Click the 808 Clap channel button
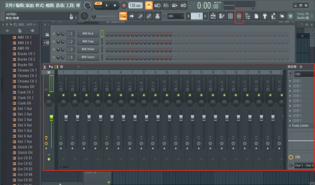Viewport: 315px width, 185px height. [x=88, y=41]
